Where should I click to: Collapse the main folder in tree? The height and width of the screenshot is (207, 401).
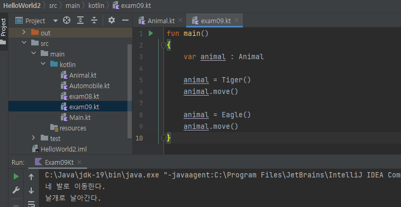(34, 53)
